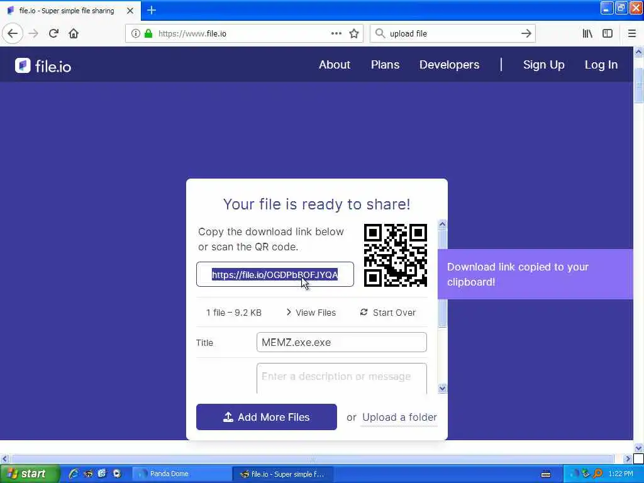Click the page scrollbar down arrow

[x=638, y=448]
